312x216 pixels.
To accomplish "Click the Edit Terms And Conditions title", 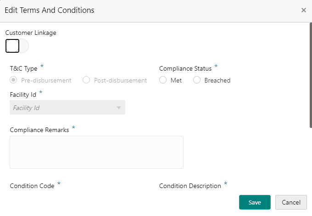I will pyautogui.click(x=50, y=10).
